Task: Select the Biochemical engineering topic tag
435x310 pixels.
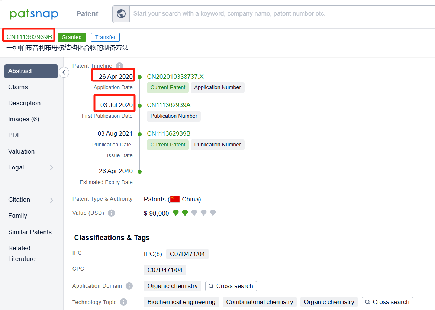Action: tap(181, 302)
